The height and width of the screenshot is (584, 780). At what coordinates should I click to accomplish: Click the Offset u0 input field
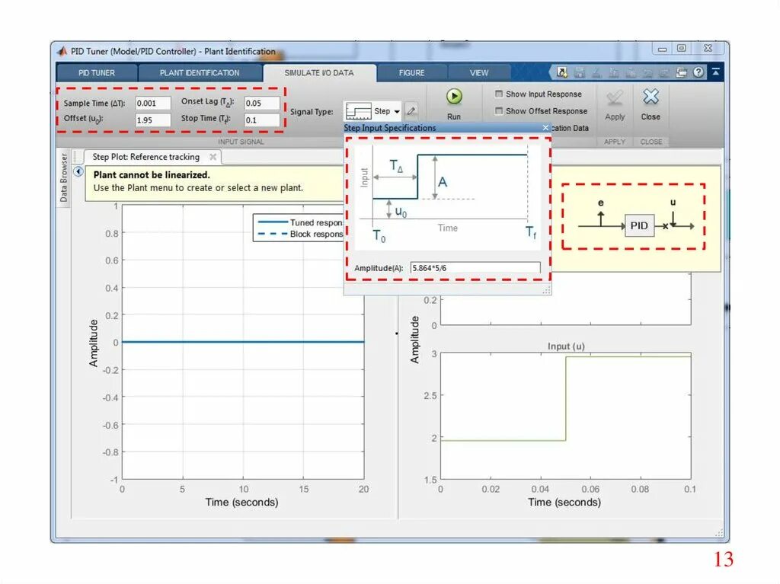point(152,120)
